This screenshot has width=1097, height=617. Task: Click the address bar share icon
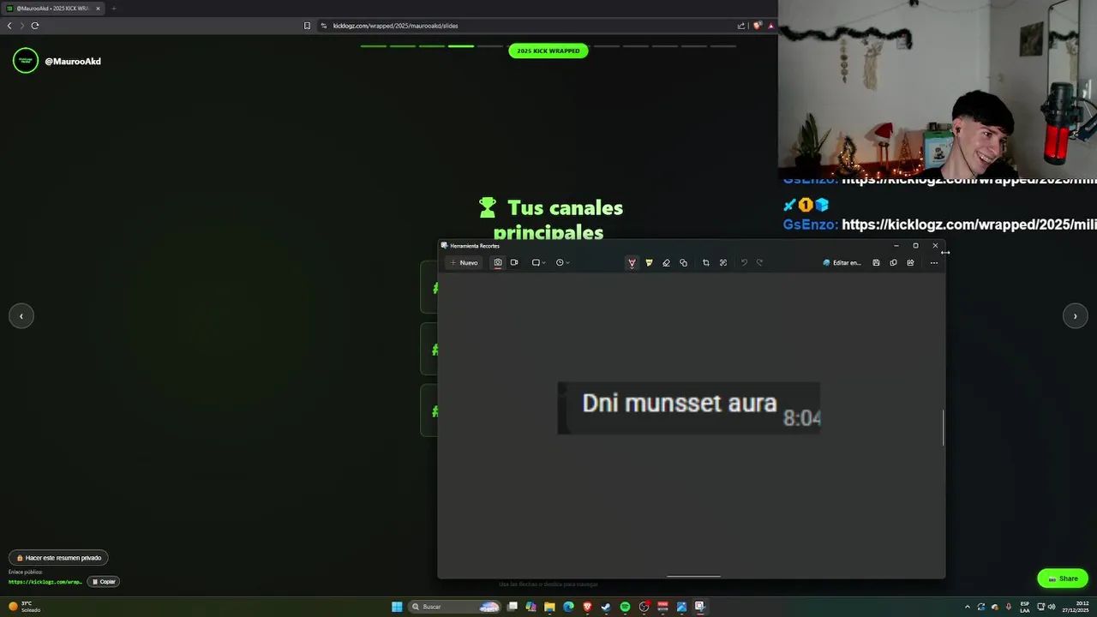click(x=741, y=26)
